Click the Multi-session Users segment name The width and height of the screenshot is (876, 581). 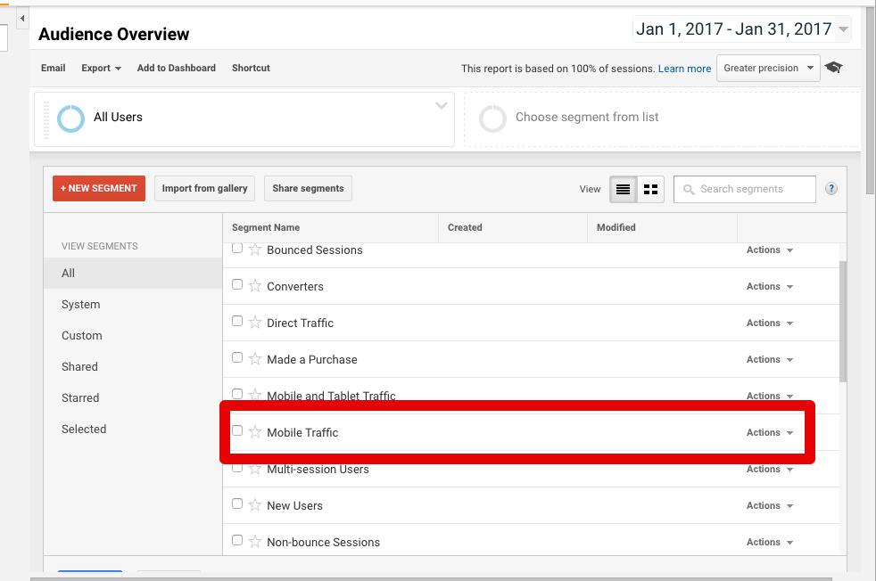pos(318,470)
